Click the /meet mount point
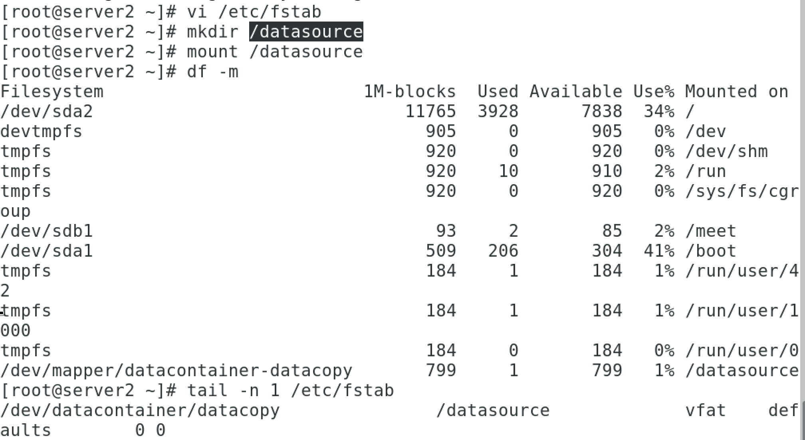This screenshot has height=440, width=805. click(x=711, y=231)
